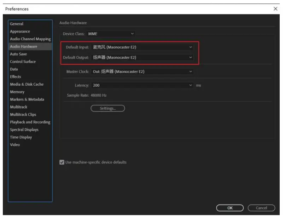Open Control Surface preferences
This screenshot has width=285, height=218.
(x=23, y=62)
